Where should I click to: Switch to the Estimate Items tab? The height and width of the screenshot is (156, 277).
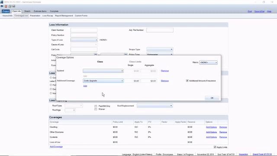click(40, 11)
